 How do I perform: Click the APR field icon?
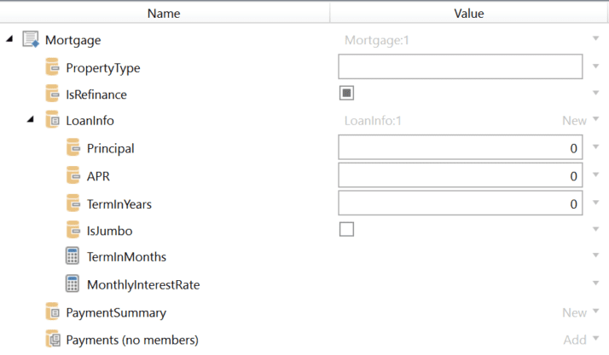coord(73,175)
